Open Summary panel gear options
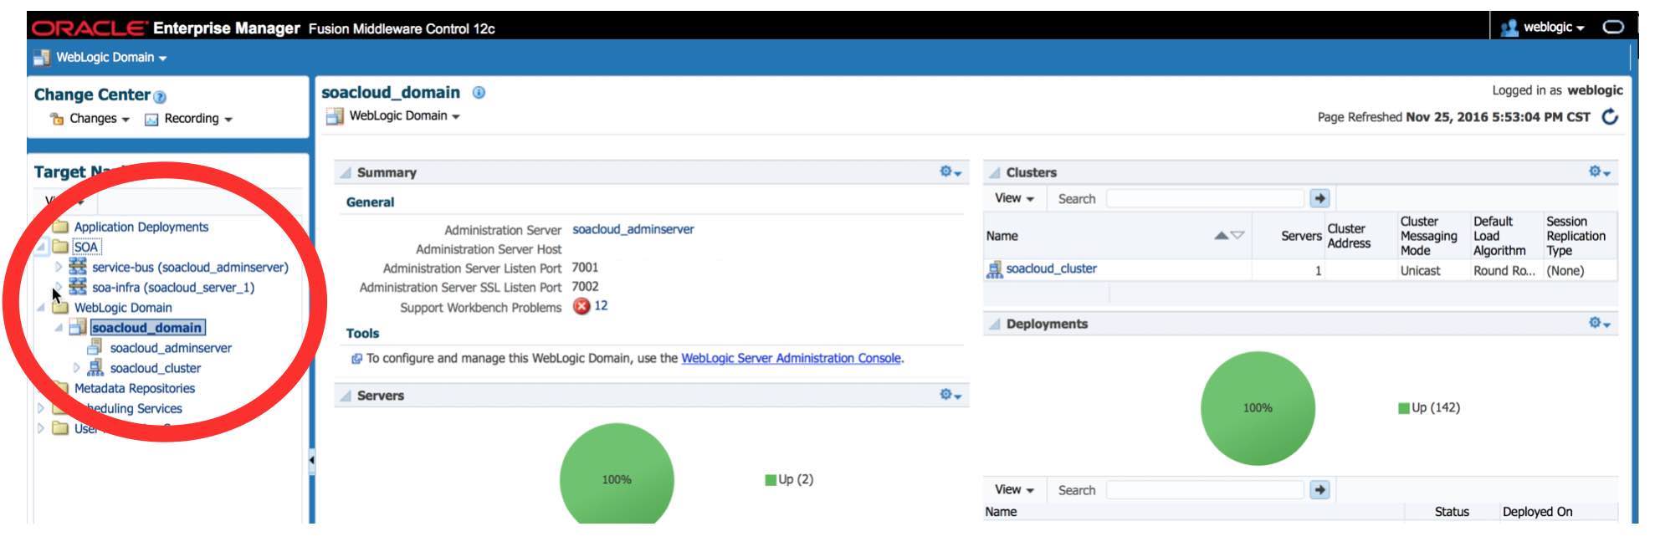 (x=950, y=172)
